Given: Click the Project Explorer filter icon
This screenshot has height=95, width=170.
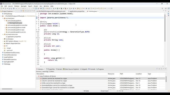Looking at the screenshot, I should tap(25, 11).
